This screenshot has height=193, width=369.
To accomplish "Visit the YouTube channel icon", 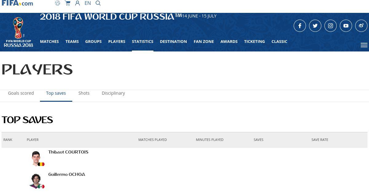I will pyautogui.click(x=346, y=26).
